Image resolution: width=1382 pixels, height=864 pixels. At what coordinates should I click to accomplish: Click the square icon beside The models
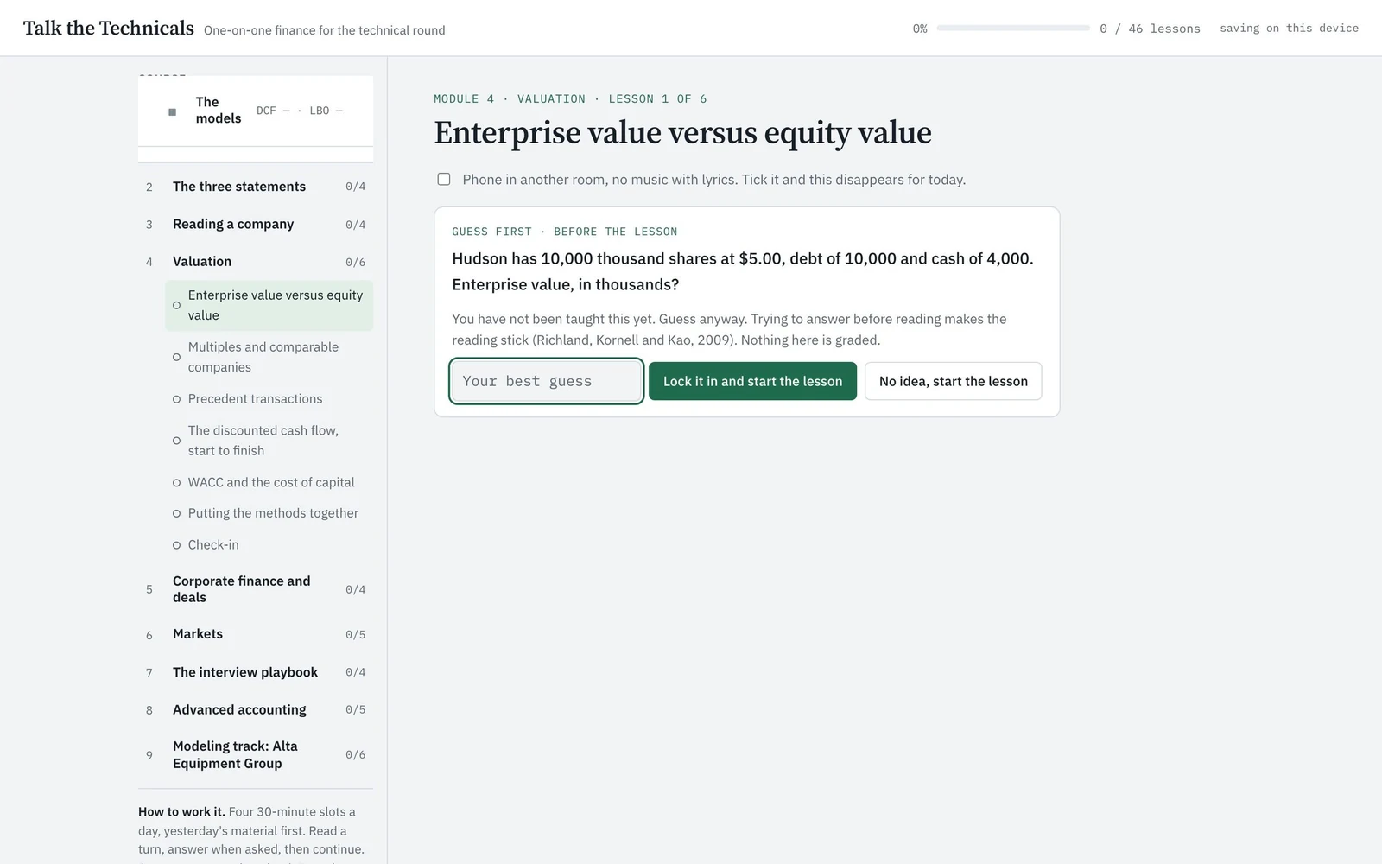(172, 112)
